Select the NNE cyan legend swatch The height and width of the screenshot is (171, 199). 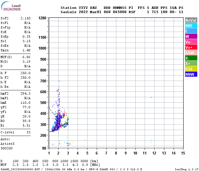click(x=191, y=26)
